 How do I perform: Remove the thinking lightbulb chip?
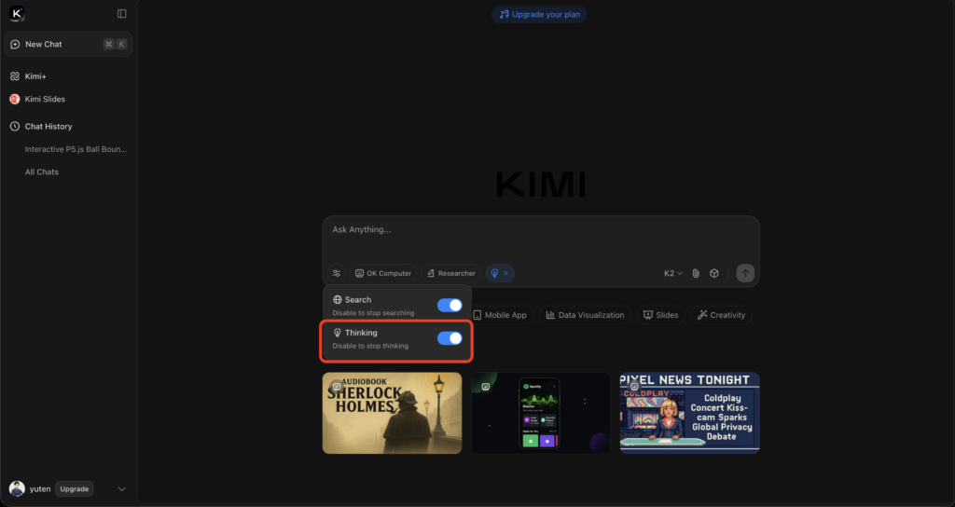point(505,273)
